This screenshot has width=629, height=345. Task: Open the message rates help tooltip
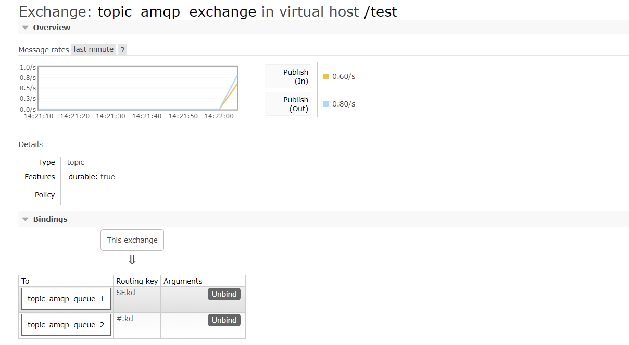point(122,49)
